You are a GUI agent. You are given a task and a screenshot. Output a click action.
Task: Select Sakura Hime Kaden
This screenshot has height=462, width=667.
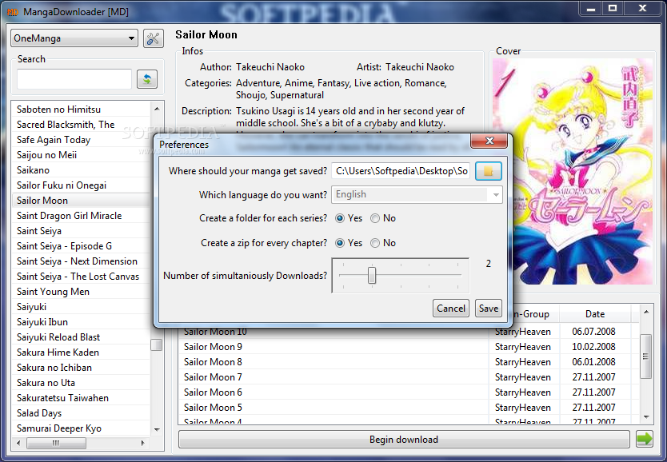coord(81,352)
